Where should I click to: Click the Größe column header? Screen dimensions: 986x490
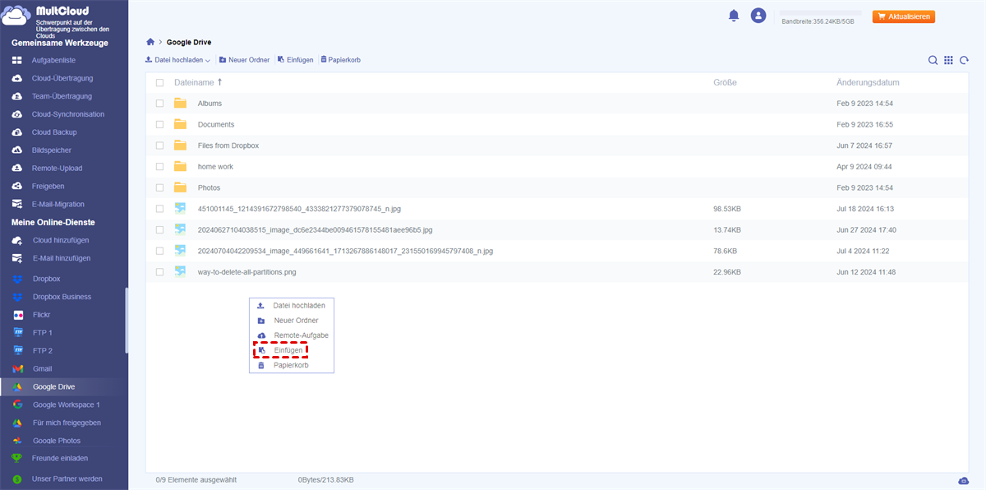click(725, 83)
